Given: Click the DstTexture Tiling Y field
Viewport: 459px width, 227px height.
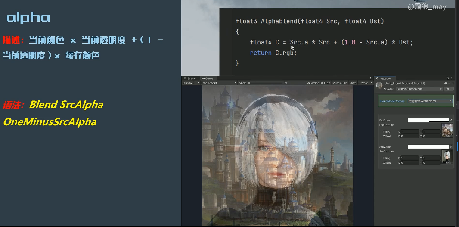Looking at the screenshot, I should [431, 131].
